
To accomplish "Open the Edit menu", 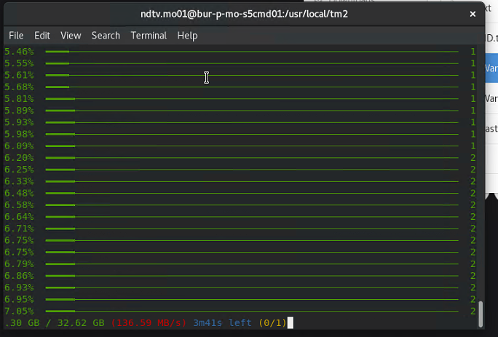I will [42, 35].
